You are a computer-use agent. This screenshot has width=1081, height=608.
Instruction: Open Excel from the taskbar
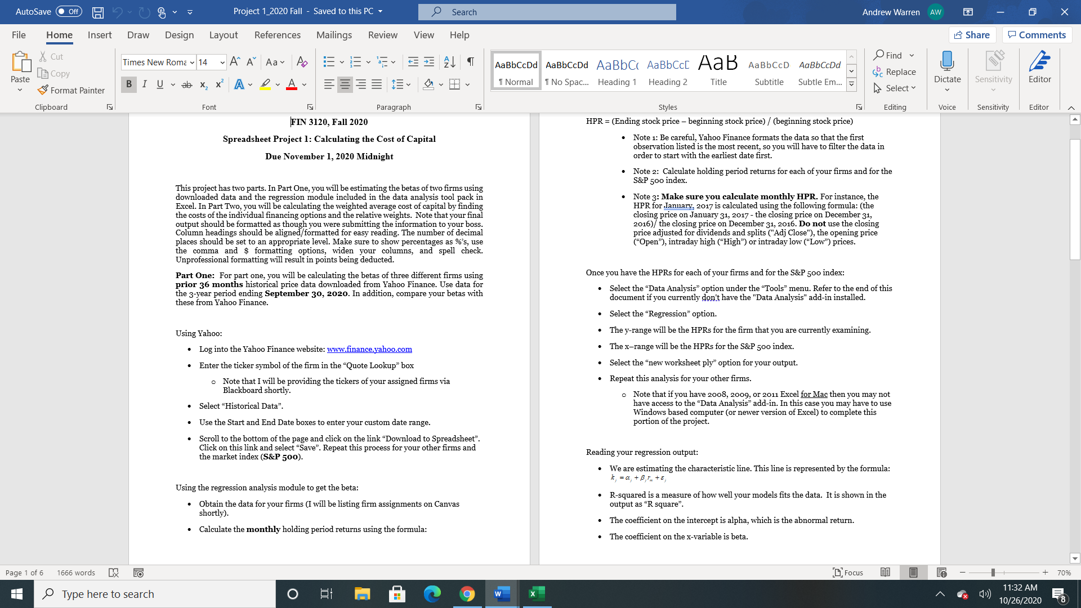pos(535,593)
